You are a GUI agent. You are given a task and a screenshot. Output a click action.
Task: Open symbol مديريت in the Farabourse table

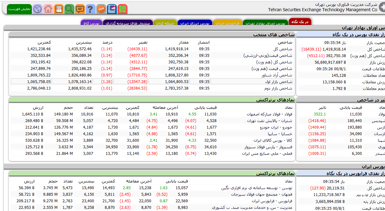click(x=252, y=208)
